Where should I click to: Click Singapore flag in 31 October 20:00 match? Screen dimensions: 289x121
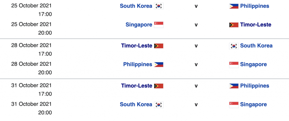[x=234, y=105]
